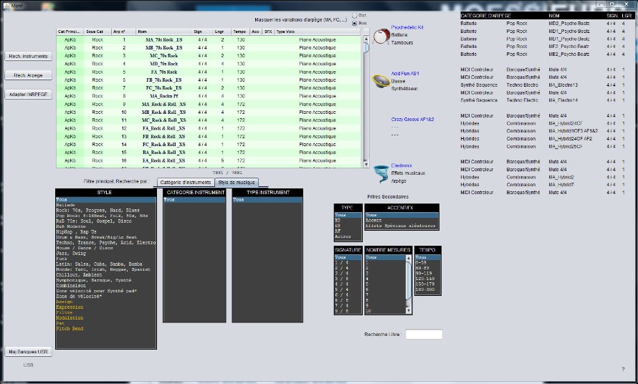638x384 pixels.
Task: Click the Electronx tornado icon
Action: 381,174
